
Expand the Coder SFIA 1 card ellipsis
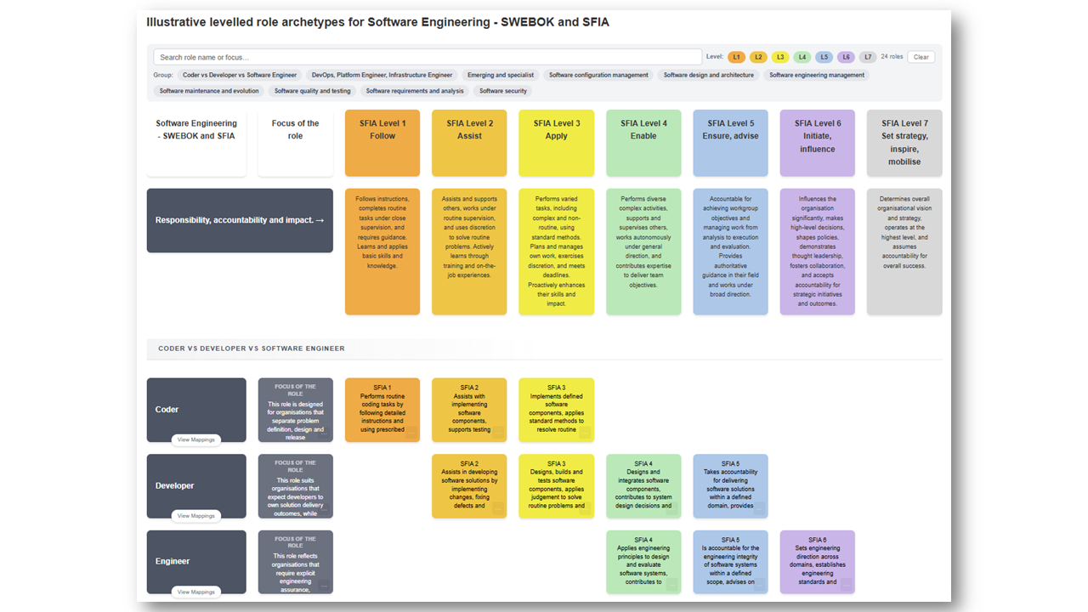tap(411, 433)
